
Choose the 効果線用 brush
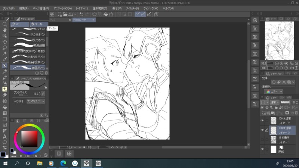pos(28,46)
